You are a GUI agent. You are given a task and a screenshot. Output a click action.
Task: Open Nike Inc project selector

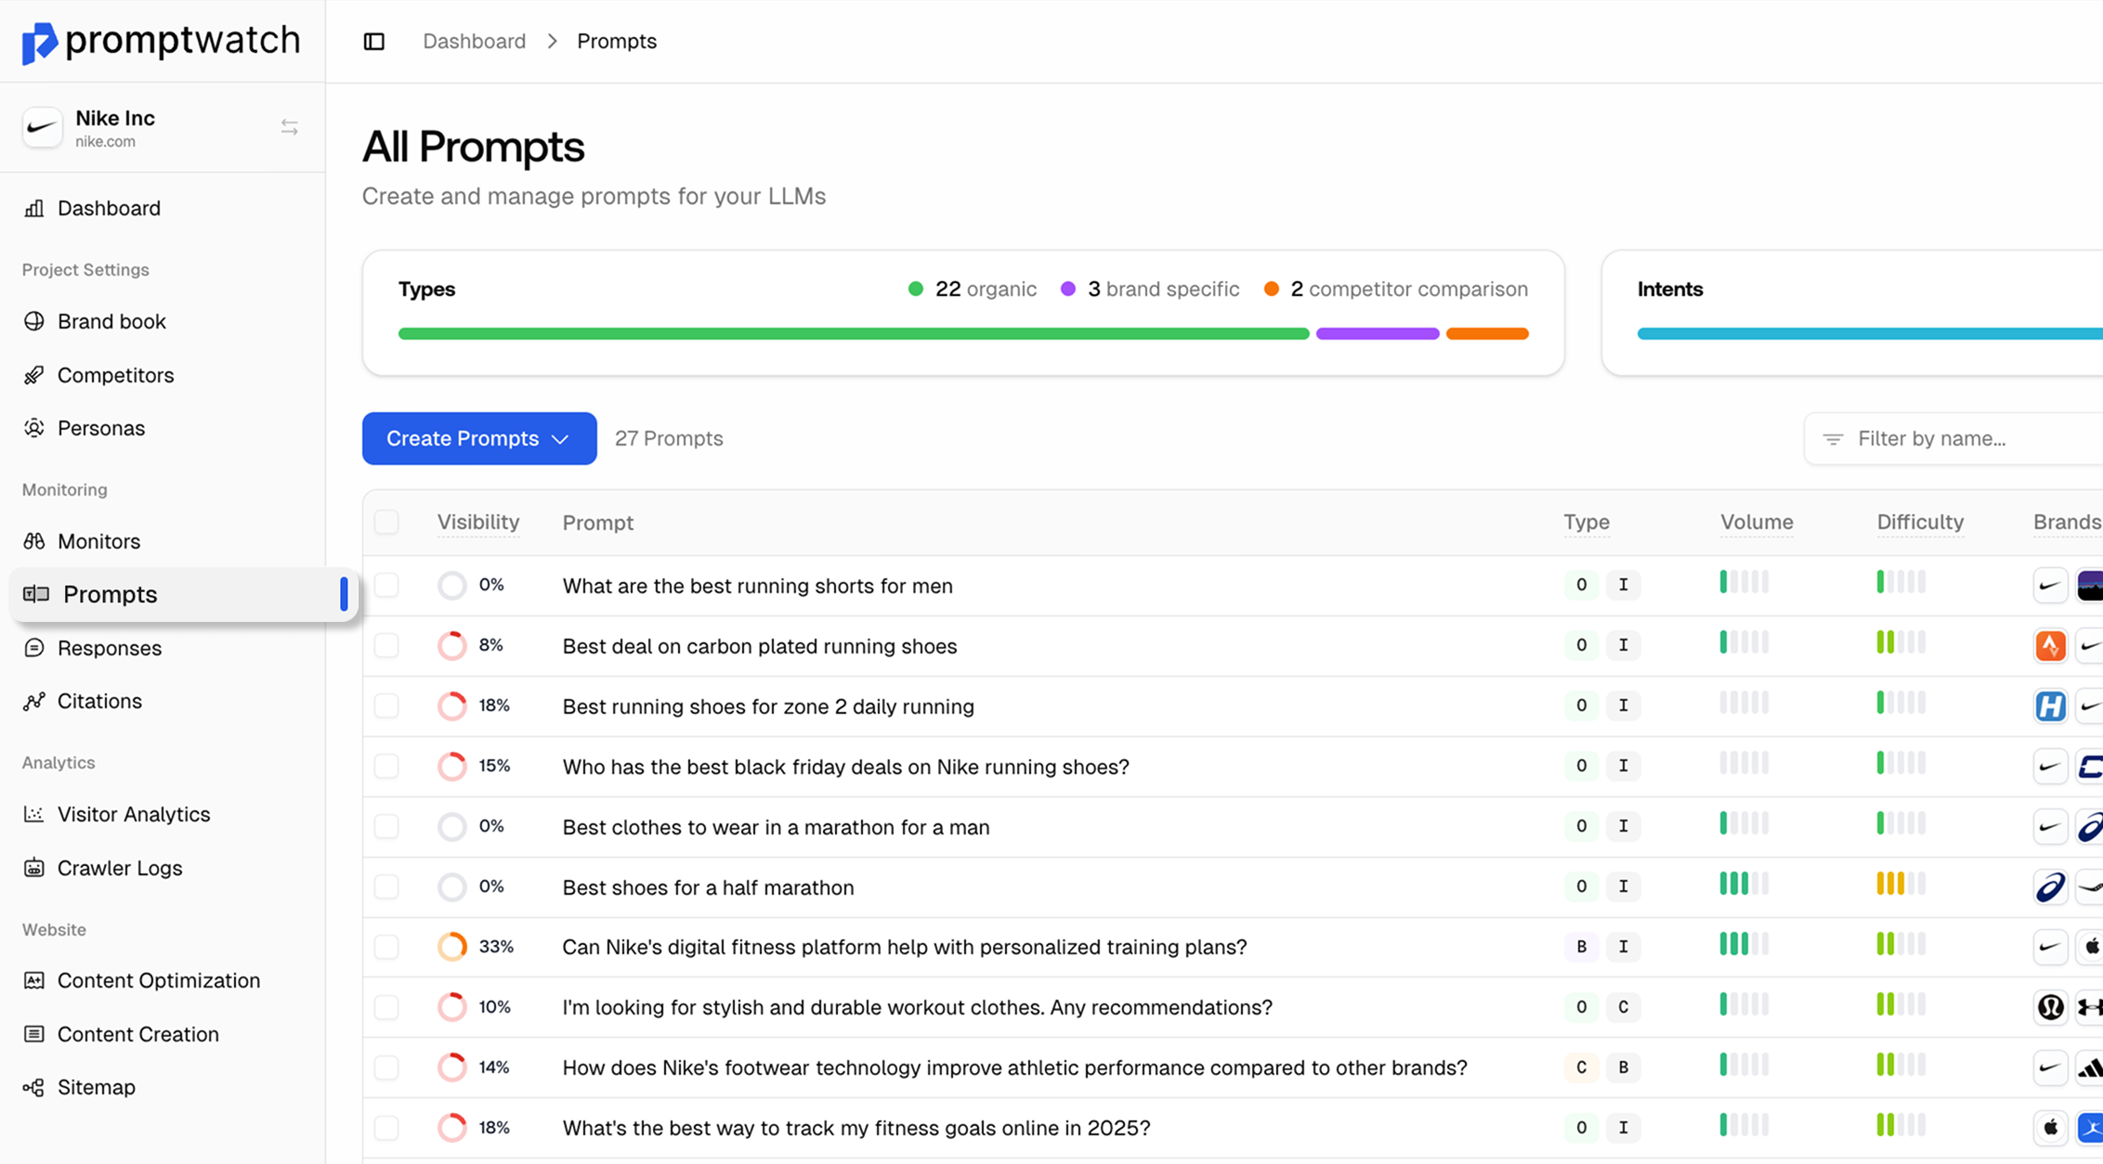pyautogui.click(x=115, y=127)
